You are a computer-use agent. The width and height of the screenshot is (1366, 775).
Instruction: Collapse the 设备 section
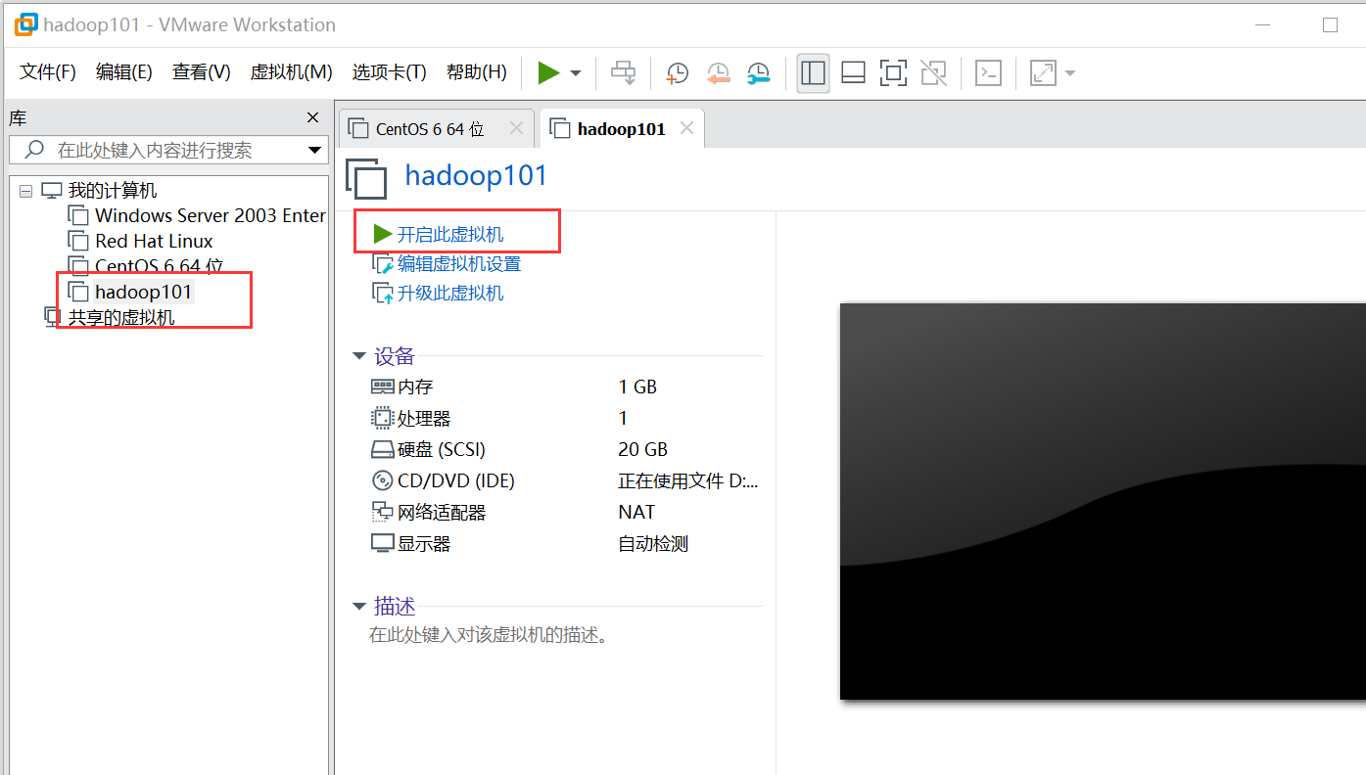pyautogui.click(x=359, y=356)
